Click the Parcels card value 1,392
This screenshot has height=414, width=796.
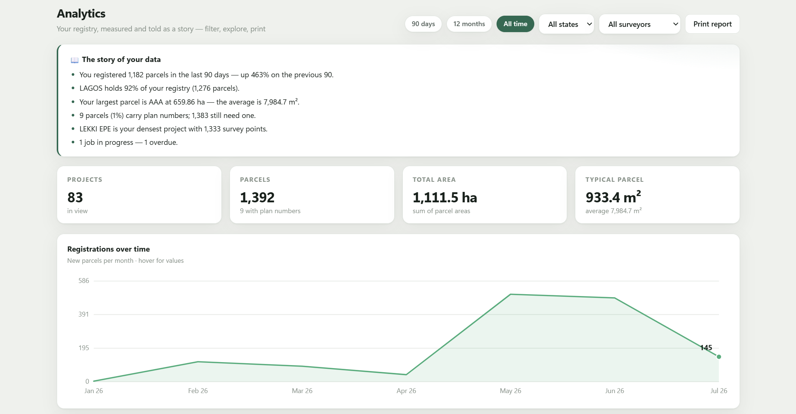click(257, 197)
